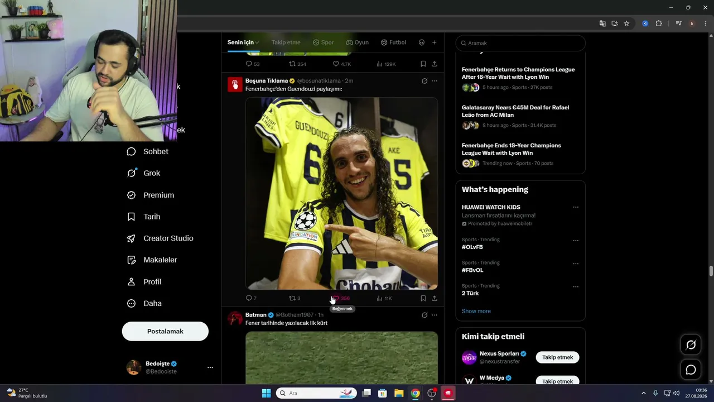
Task: View analytics for the 129K-view post
Action: pos(386,64)
